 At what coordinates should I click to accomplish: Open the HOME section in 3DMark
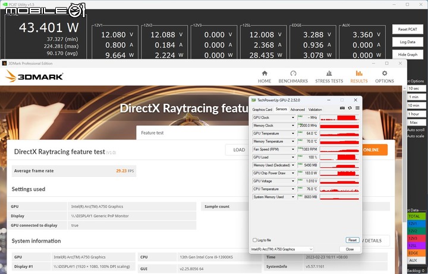coord(265,77)
